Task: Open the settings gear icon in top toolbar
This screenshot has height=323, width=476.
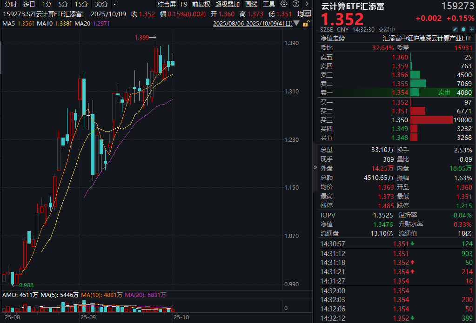Action: [284, 4]
